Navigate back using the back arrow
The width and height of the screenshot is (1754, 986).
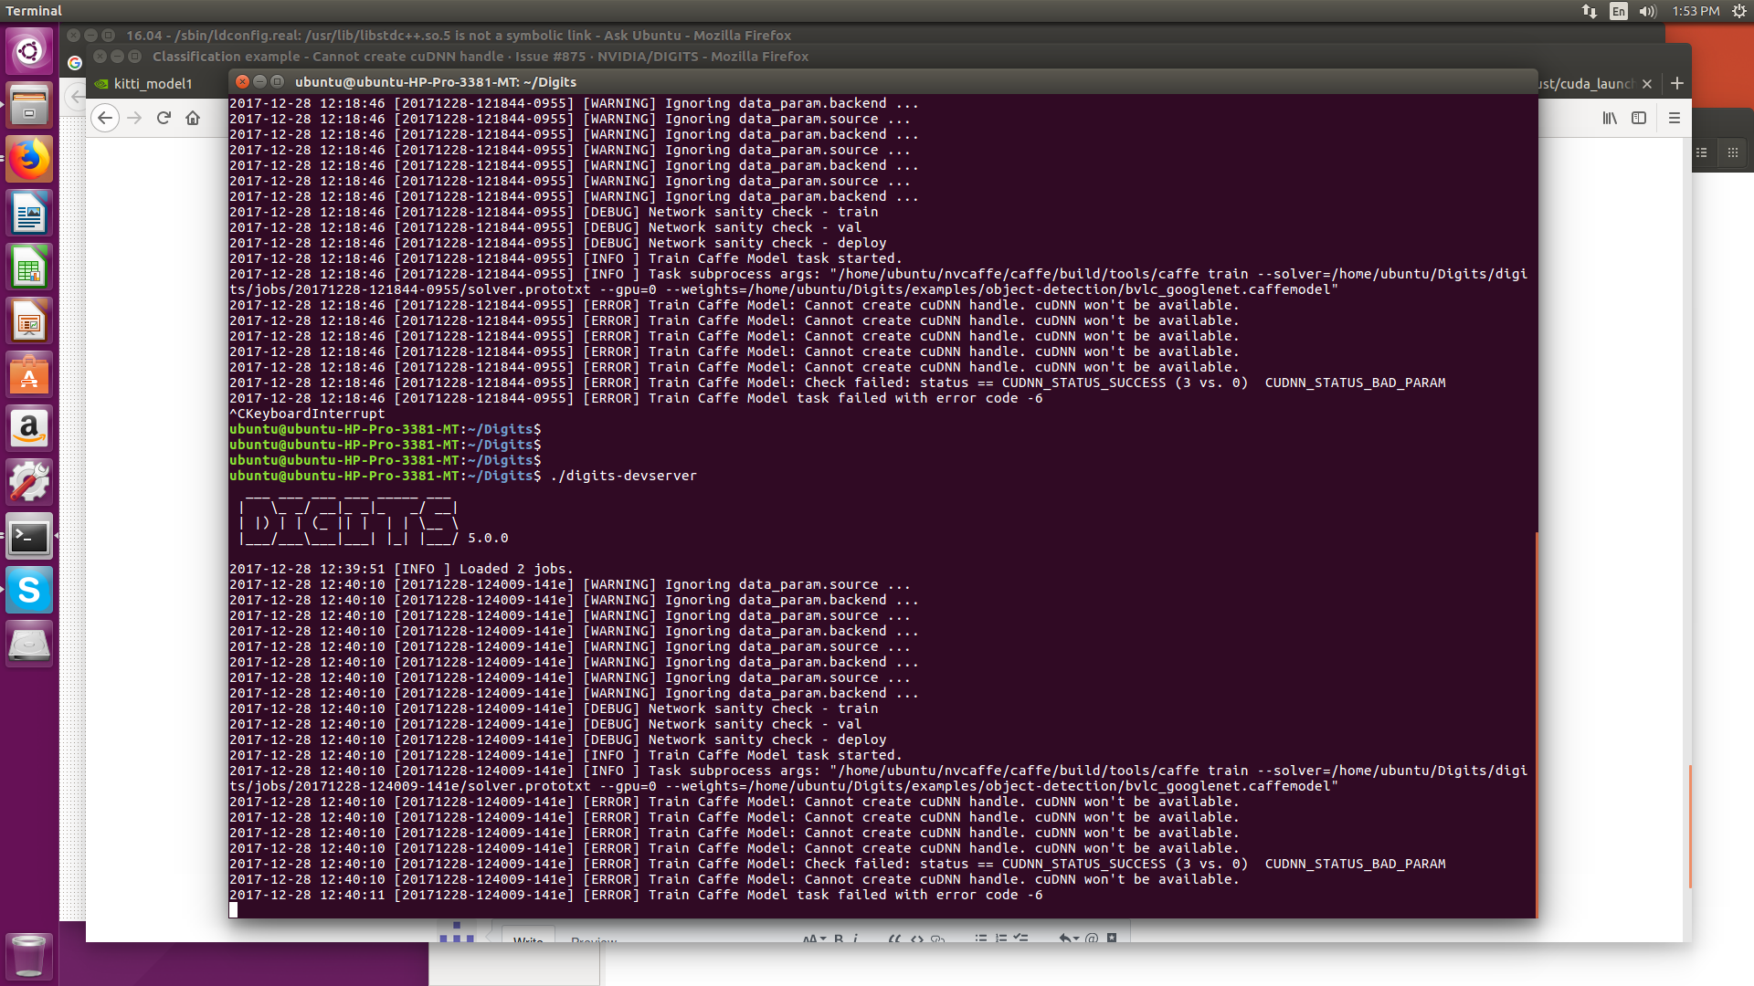pos(105,118)
